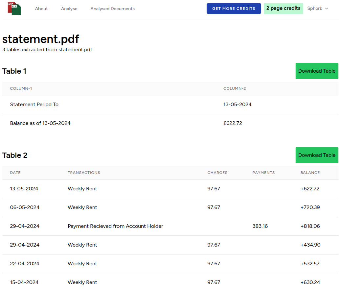Viewport: 340px width, 289px height.
Task: Click the COLUMN-1 header
Action: (21, 88)
